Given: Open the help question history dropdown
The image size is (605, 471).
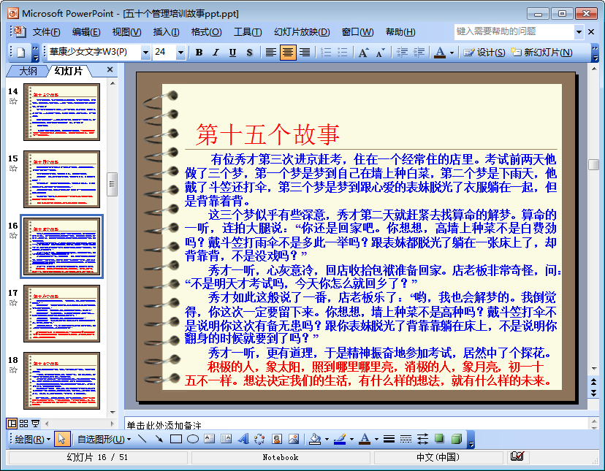Looking at the screenshot, I should click(x=579, y=32).
